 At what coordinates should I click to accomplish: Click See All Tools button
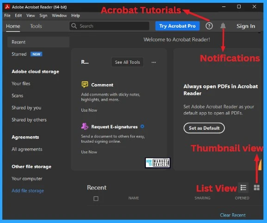(127, 62)
